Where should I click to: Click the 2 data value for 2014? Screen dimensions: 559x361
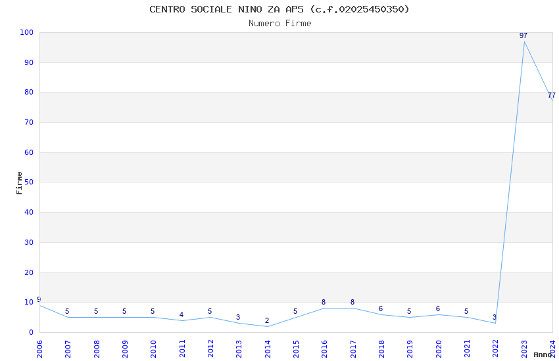[x=267, y=320]
